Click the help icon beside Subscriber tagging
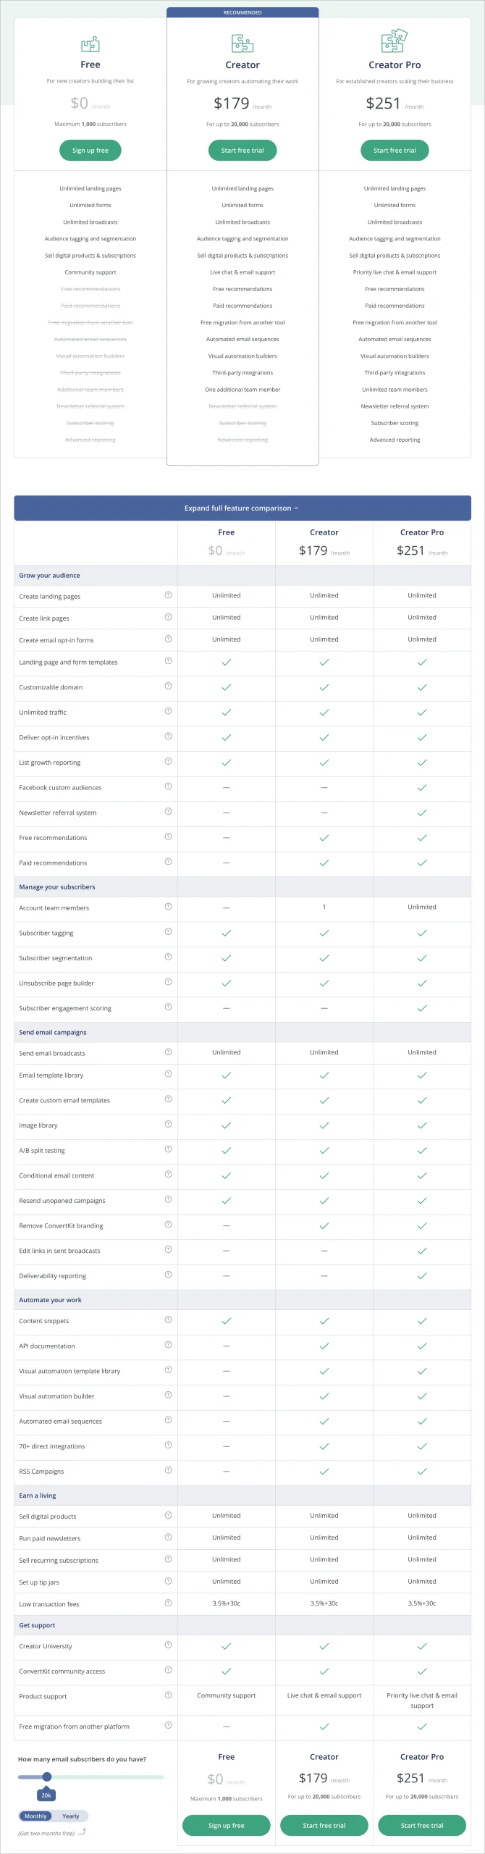The width and height of the screenshot is (485, 1854). [x=168, y=932]
